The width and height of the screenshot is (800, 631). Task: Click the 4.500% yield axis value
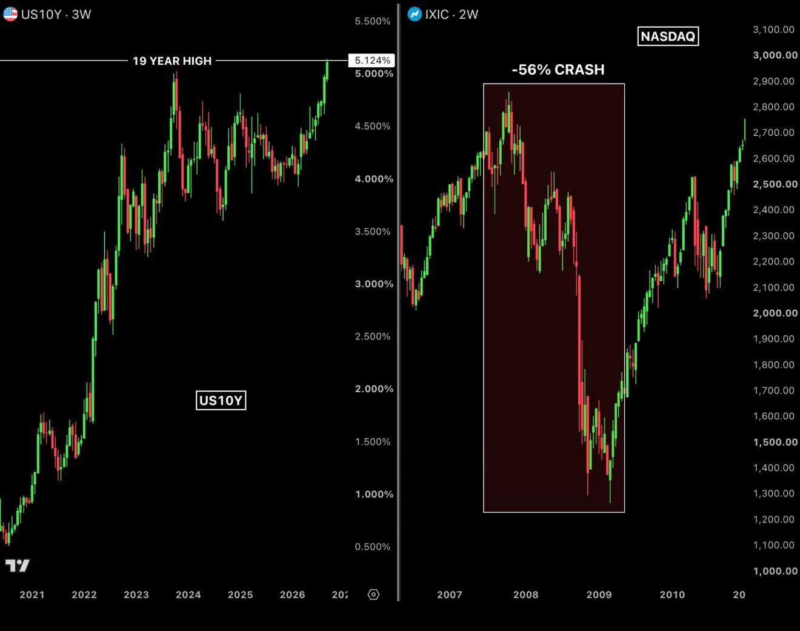click(x=373, y=126)
